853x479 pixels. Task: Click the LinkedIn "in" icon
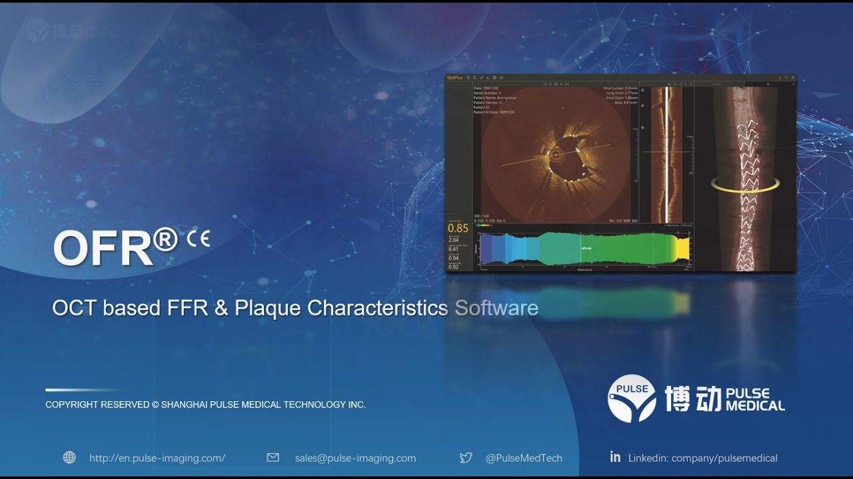[x=615, y=456]
